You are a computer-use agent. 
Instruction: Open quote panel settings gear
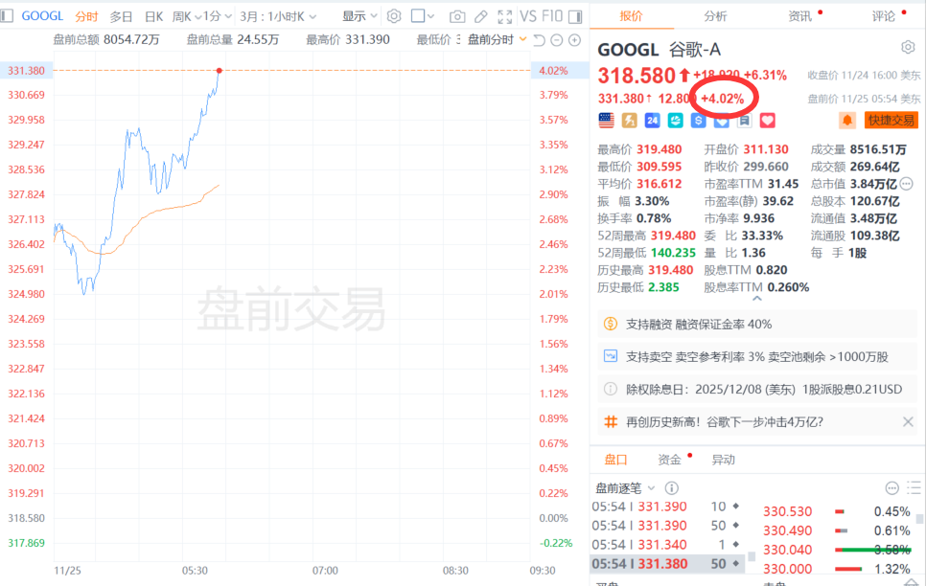click(909, 47)
